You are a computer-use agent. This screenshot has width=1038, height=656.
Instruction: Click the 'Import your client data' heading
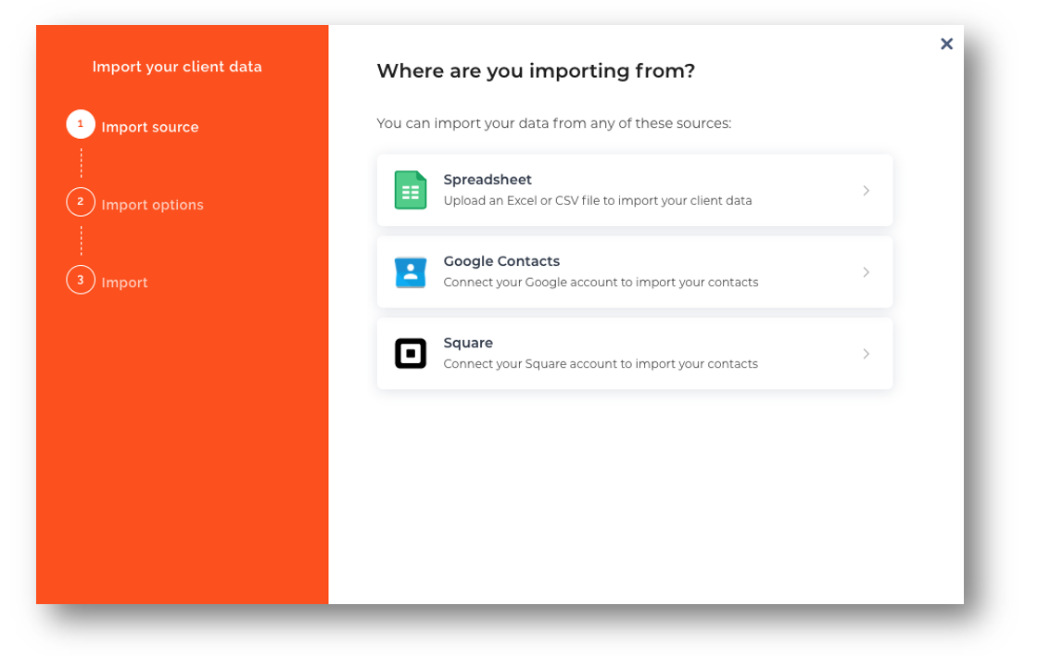click(177, 67)
